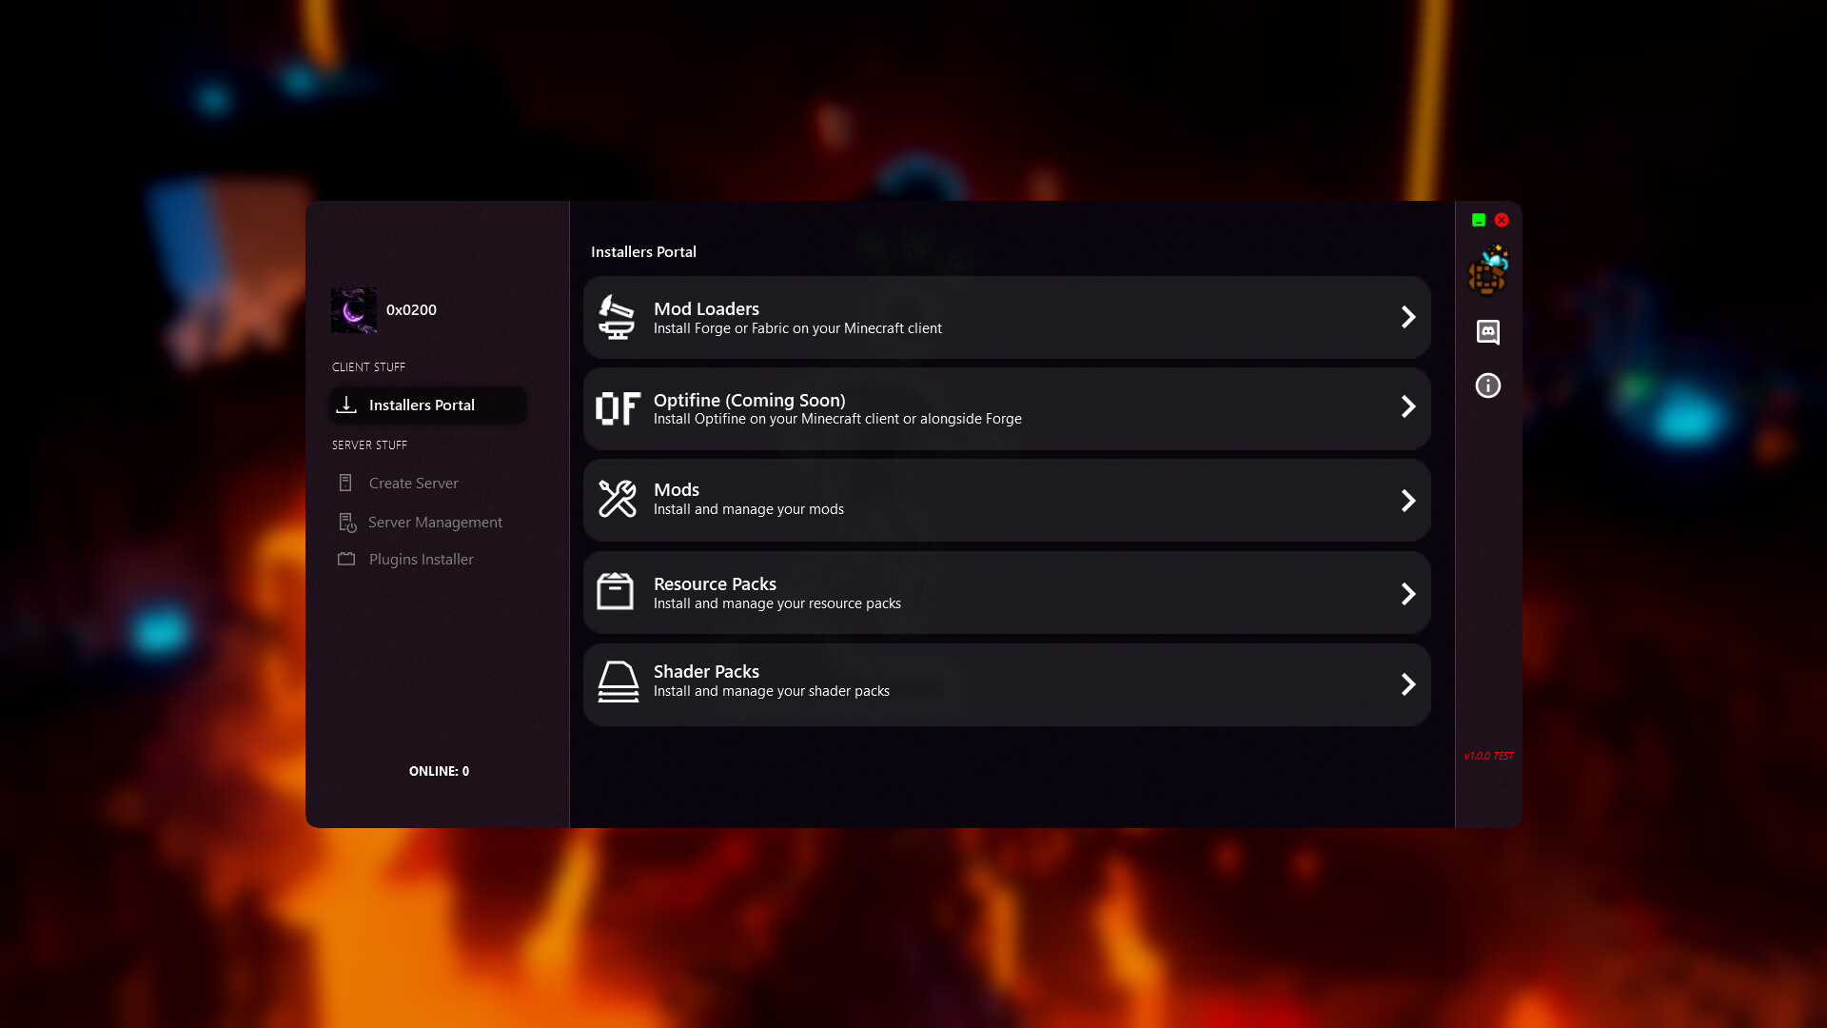Click the info icon in the right sidebar
This screenshot has height=1028, width=1827.
[1488, 385]
